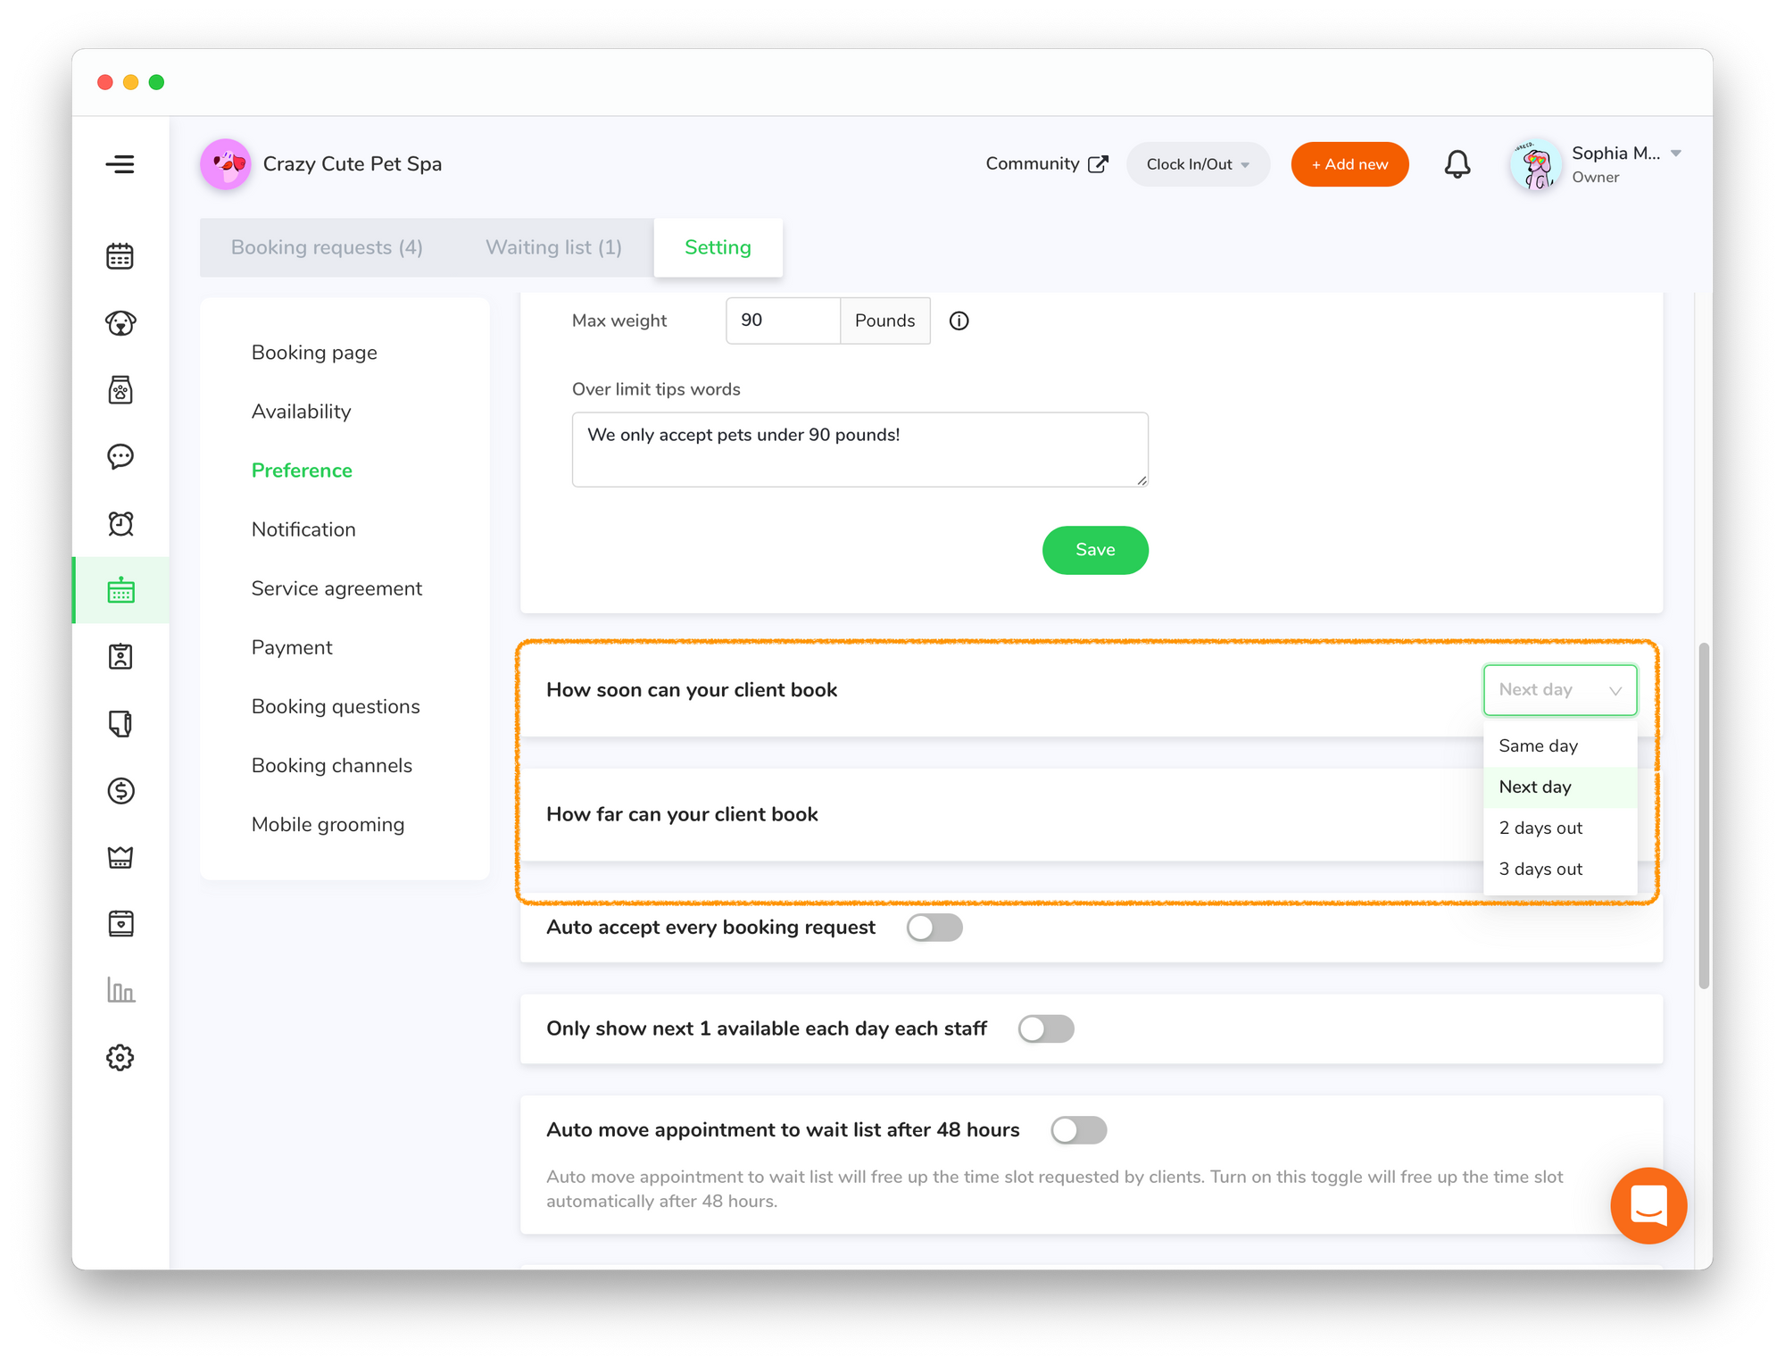Open the Community external link
Image resolution: width=1785 pixels, height=1365 pixels.
pos(1047,164)
